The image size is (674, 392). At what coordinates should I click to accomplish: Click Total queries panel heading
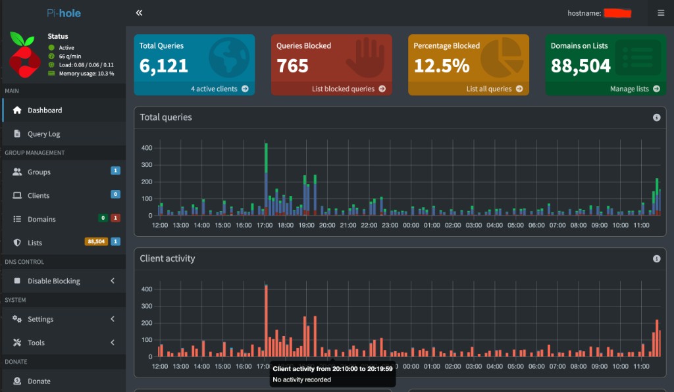pos(166,117)
